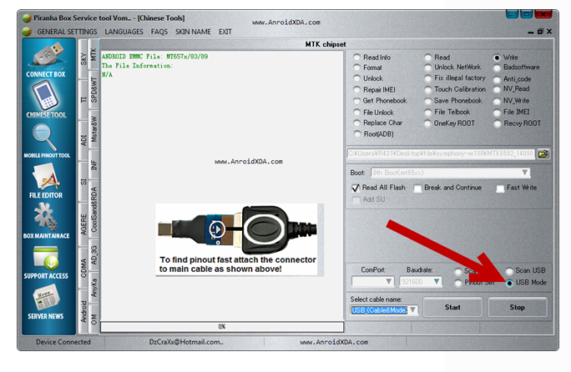Choose Unlock NetWork option
Image resolution: width=571 pixels, height=372 pixels.
(427, 68)
